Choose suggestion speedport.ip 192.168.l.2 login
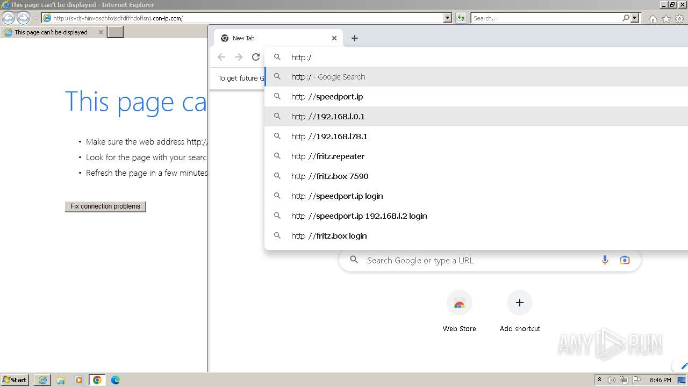The height and width of the screenshot is (387, 688). click(476, 216)
